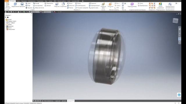The width and height of the screenshot is (186, 104).
Task: Select the Hole (Отверстие) tool
Action: pos(57,5)
